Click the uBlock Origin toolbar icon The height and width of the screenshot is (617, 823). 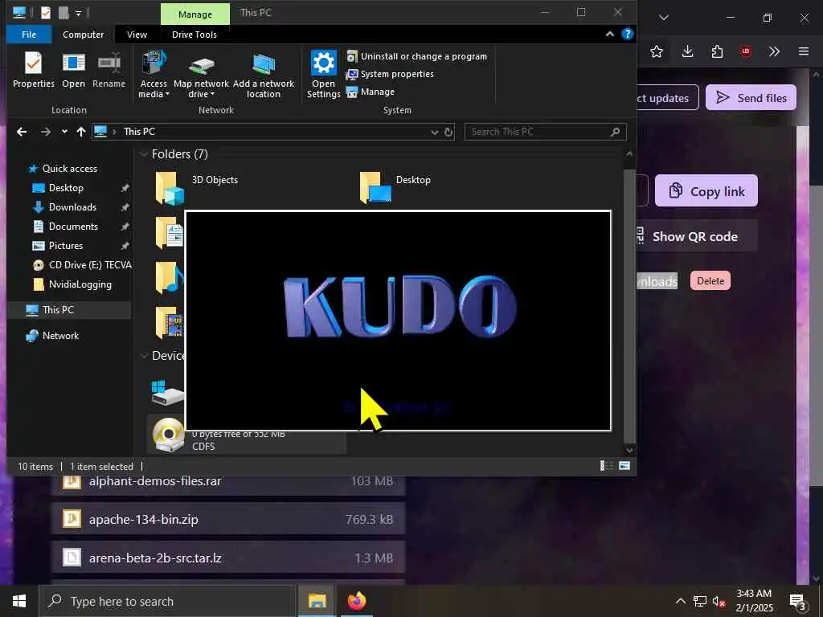[746, 51]
